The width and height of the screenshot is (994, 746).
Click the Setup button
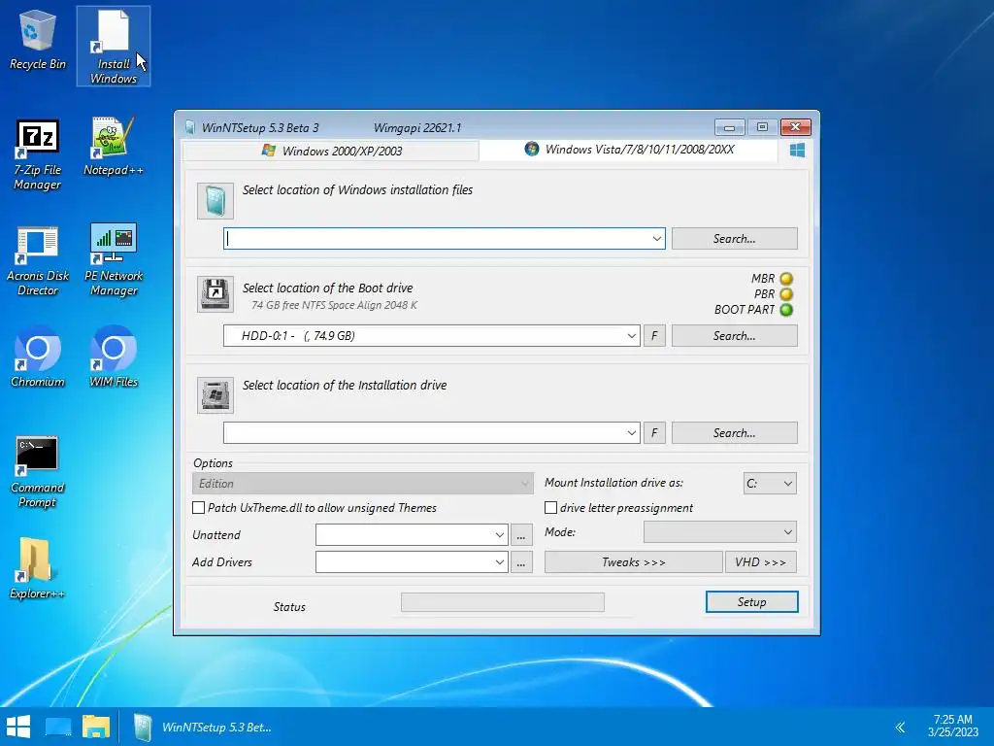pos(752,602)
